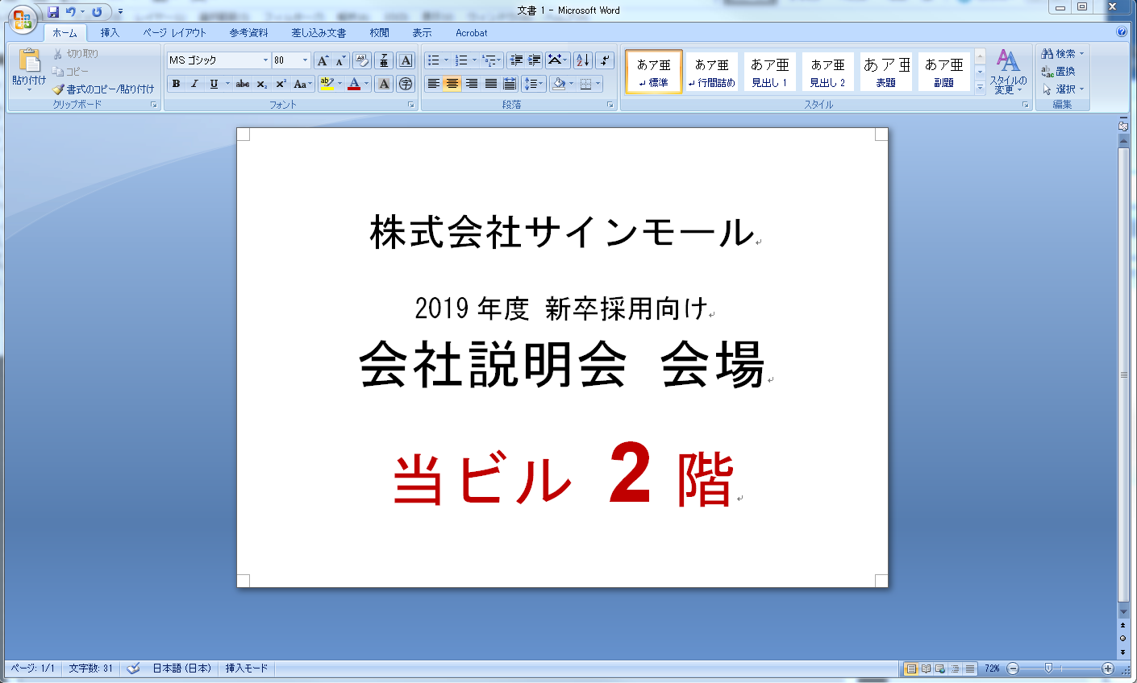Apply subscript formatting
1137x683 pixels.
click(262, 84)
